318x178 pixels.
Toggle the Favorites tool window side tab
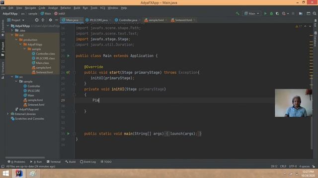pyautogui.click(x=2, y=28)
